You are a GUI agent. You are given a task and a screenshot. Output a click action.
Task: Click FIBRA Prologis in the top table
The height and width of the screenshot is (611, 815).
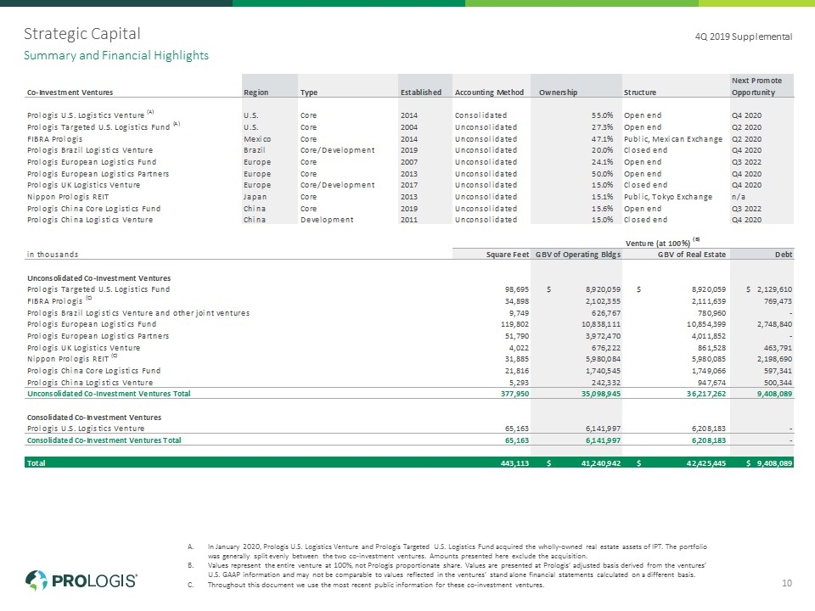click(54, 139)
